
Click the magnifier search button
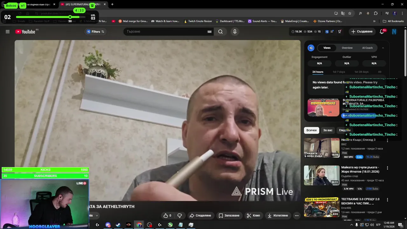[220, 31]
